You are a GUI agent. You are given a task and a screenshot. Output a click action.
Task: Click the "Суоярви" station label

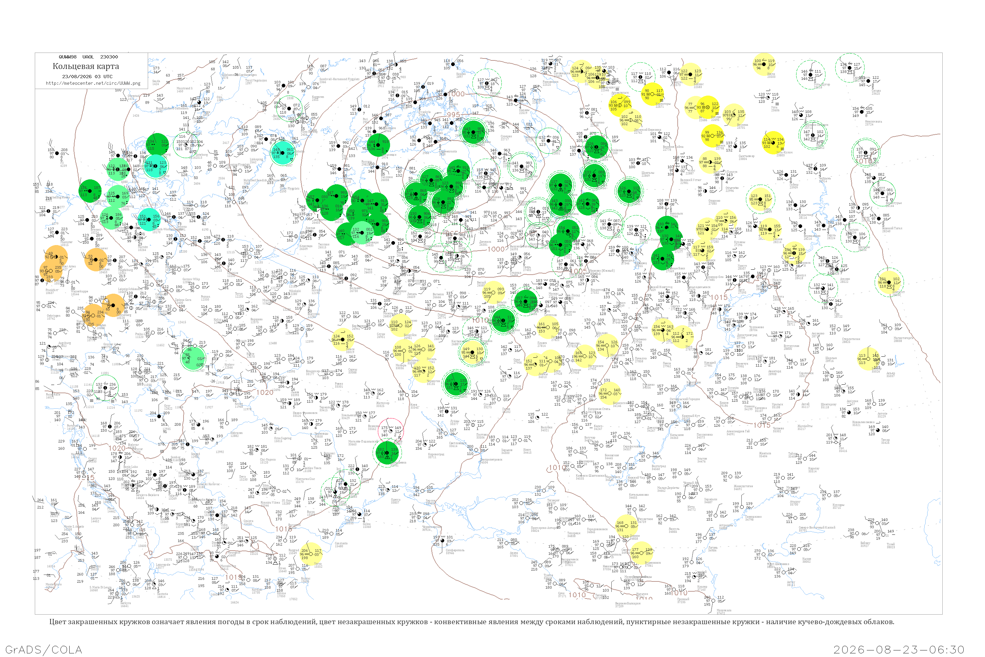(x=506, y=136)
